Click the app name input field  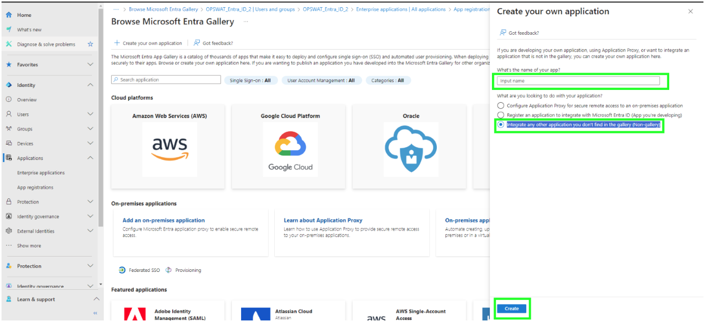tap(578, 81)
